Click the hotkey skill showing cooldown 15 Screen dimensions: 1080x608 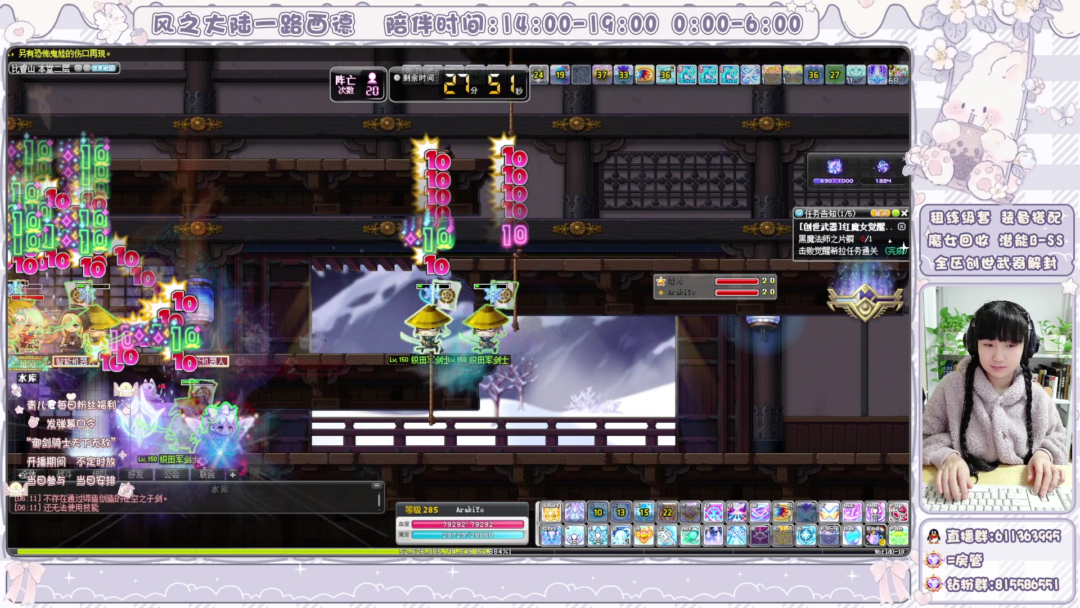(x=643, y=512)
